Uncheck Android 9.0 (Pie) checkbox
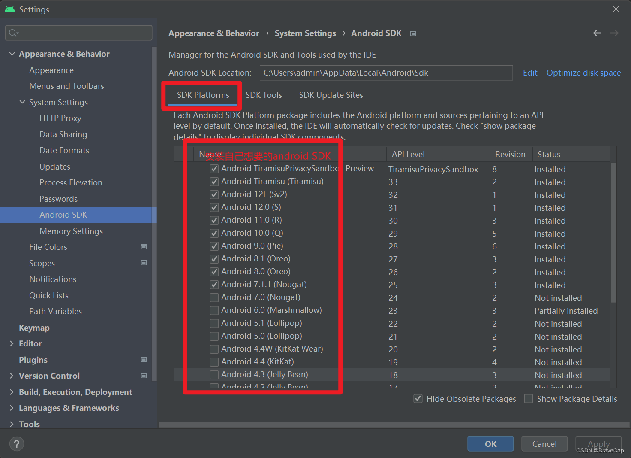Viewport: 631px width, 458px height. pyautogui.click(x=214, y=246)
